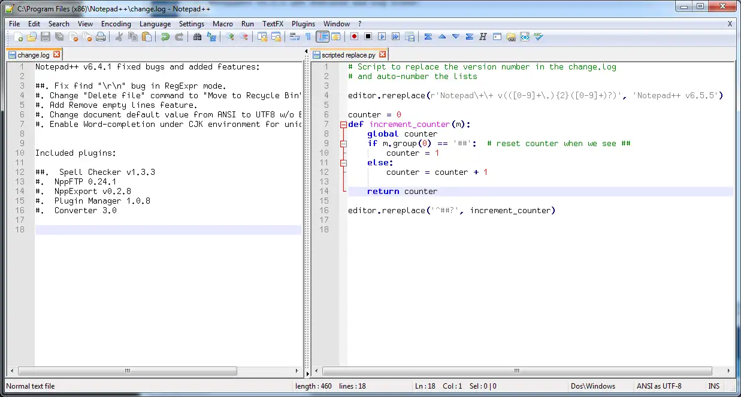This screenshot has height=397, width=741.
Task: Click the INS mode indicator in status bar
Action: pos(714,386)
